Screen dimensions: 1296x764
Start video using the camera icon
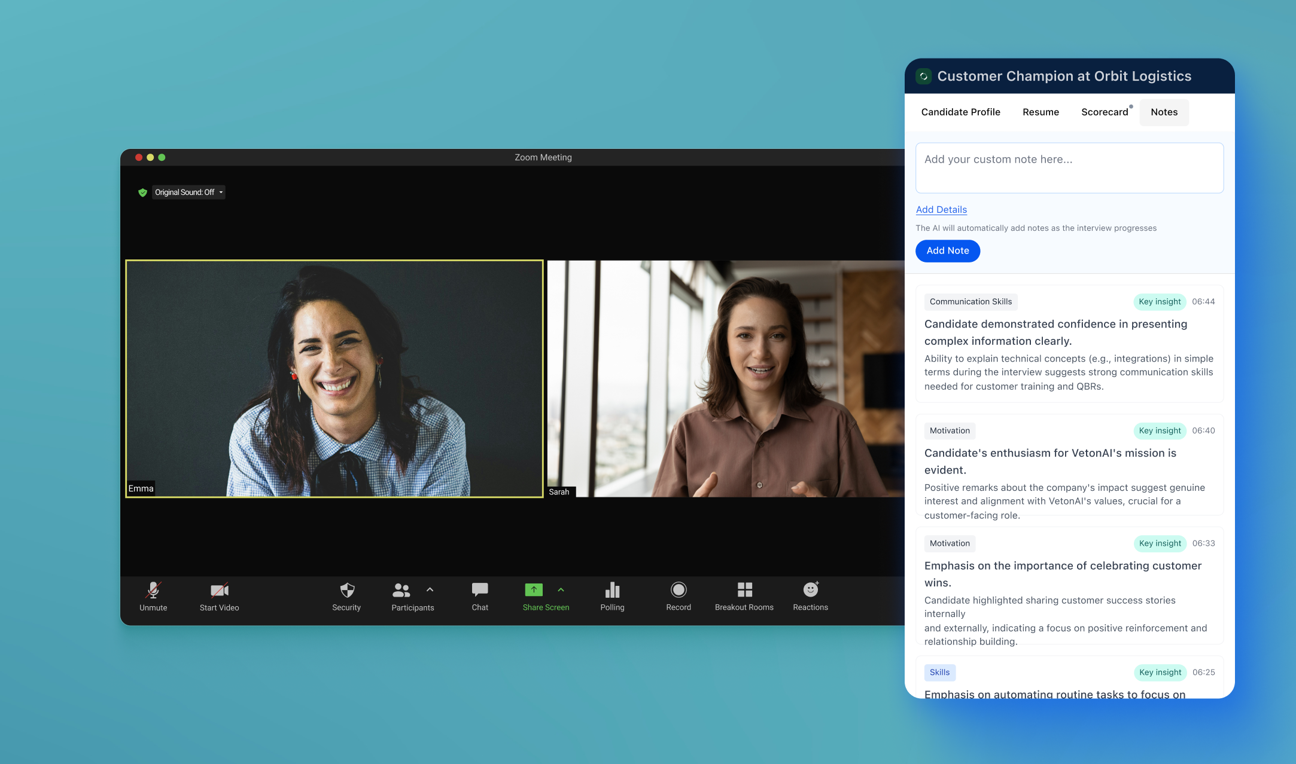pos(219,591)
